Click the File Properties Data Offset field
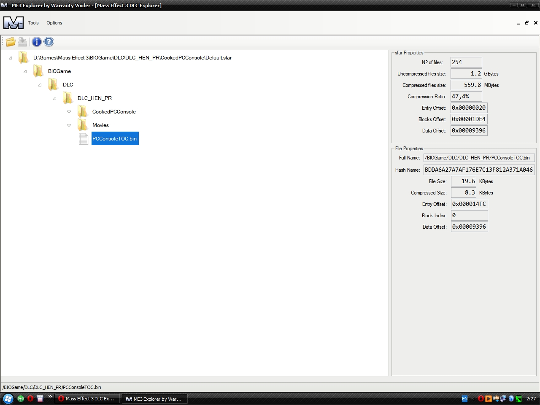This screenshot has width=540, height=405. click(470, 227)
